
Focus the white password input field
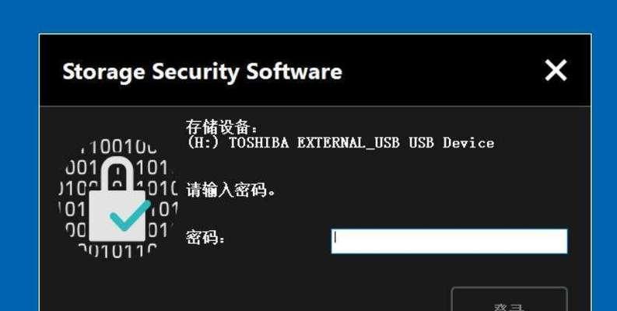(x=449, y=241)
